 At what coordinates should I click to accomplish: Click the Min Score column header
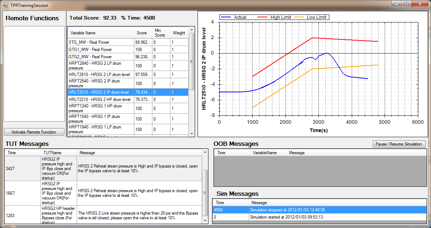pos(160,33)
